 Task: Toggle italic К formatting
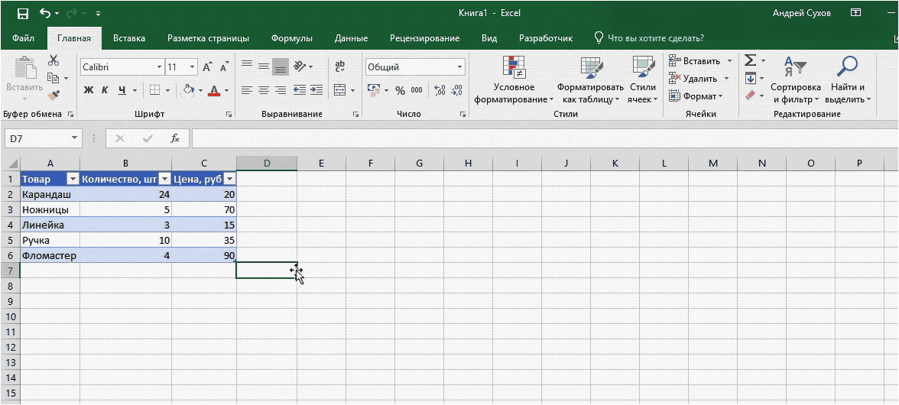(x=105, y=90)
